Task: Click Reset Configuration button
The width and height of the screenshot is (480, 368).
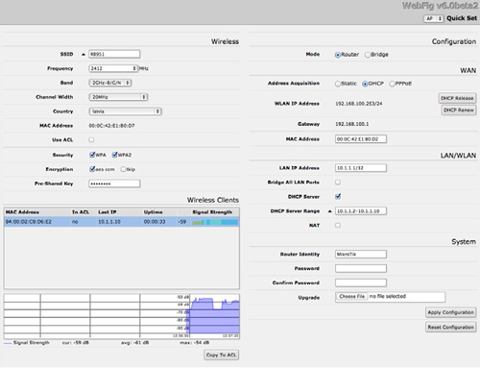Action: tap(450, 327)
